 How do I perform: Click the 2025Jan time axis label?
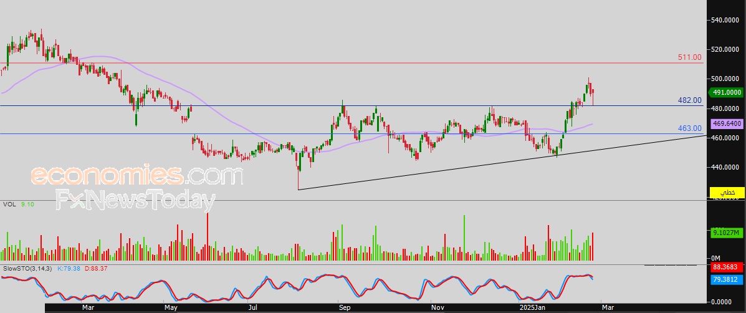(533, 307)
